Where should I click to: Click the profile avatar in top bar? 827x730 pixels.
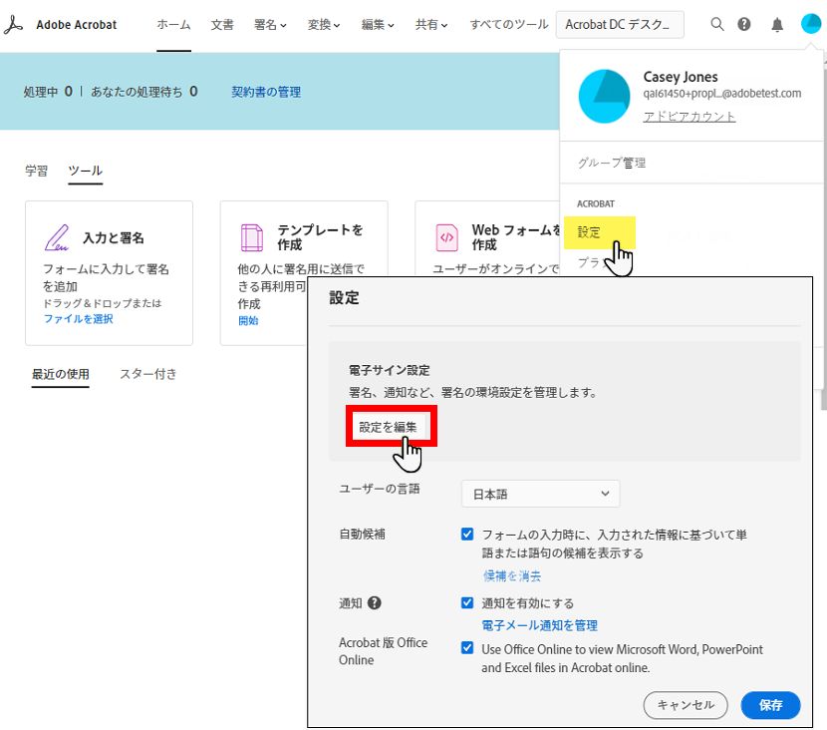tap(811, 24)
